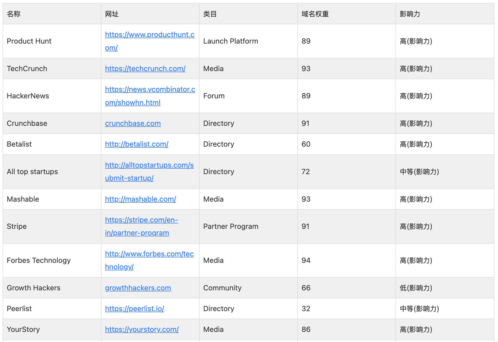Click TechCrunch's Media category cell
This screenshot has height=342, width=498.
point(248,69)
